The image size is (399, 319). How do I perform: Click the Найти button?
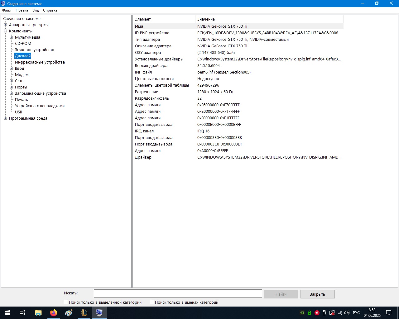pos(281,294)
